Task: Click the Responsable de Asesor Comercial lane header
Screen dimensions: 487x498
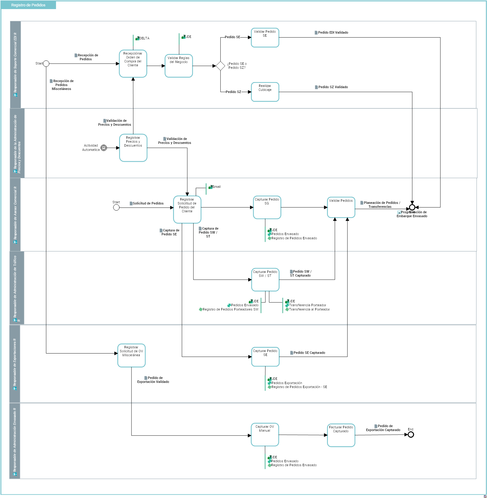Action: point(15,215)
